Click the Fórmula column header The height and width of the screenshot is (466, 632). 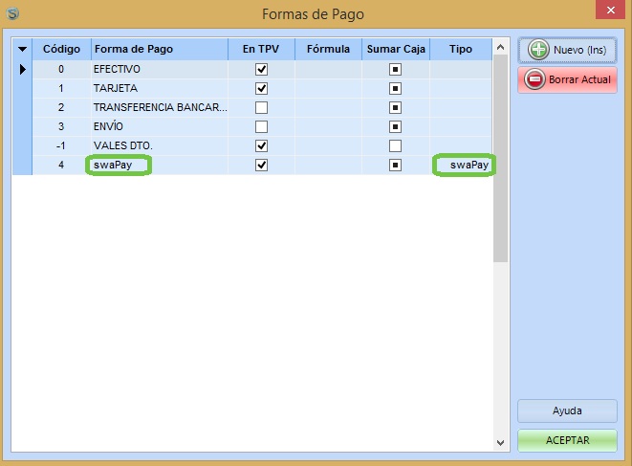click(328, 49)
